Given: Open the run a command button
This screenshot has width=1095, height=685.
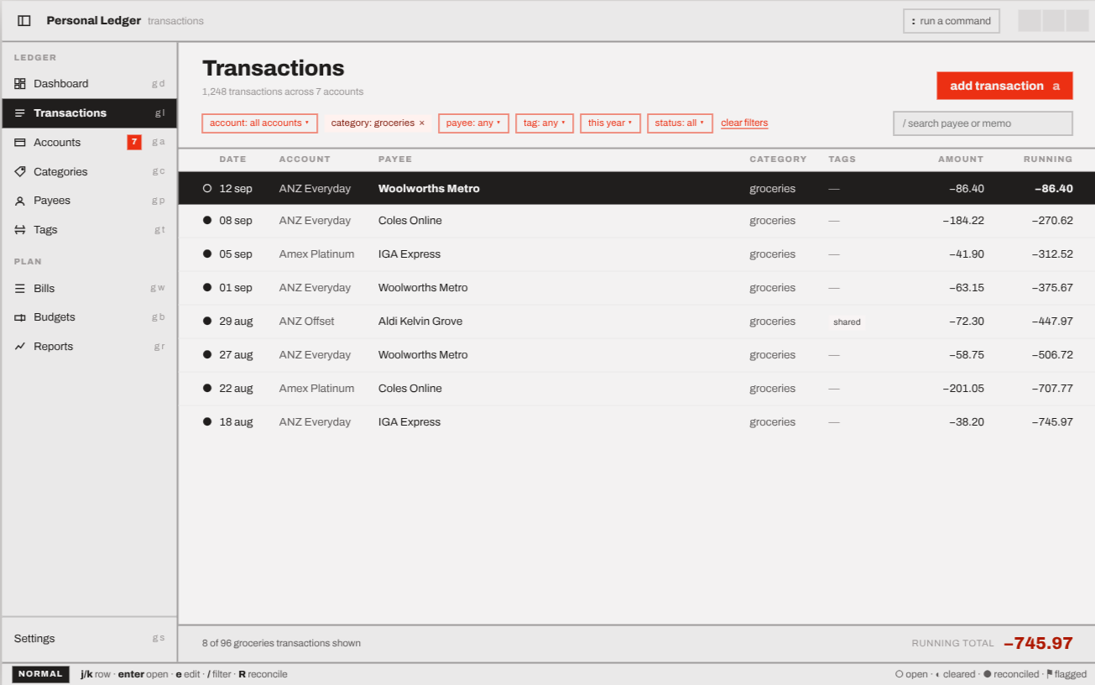Looking at the screenshot, I should (x=952, y=21).
